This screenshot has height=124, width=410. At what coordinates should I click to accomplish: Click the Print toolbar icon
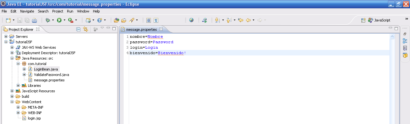[x=34, y=20]
